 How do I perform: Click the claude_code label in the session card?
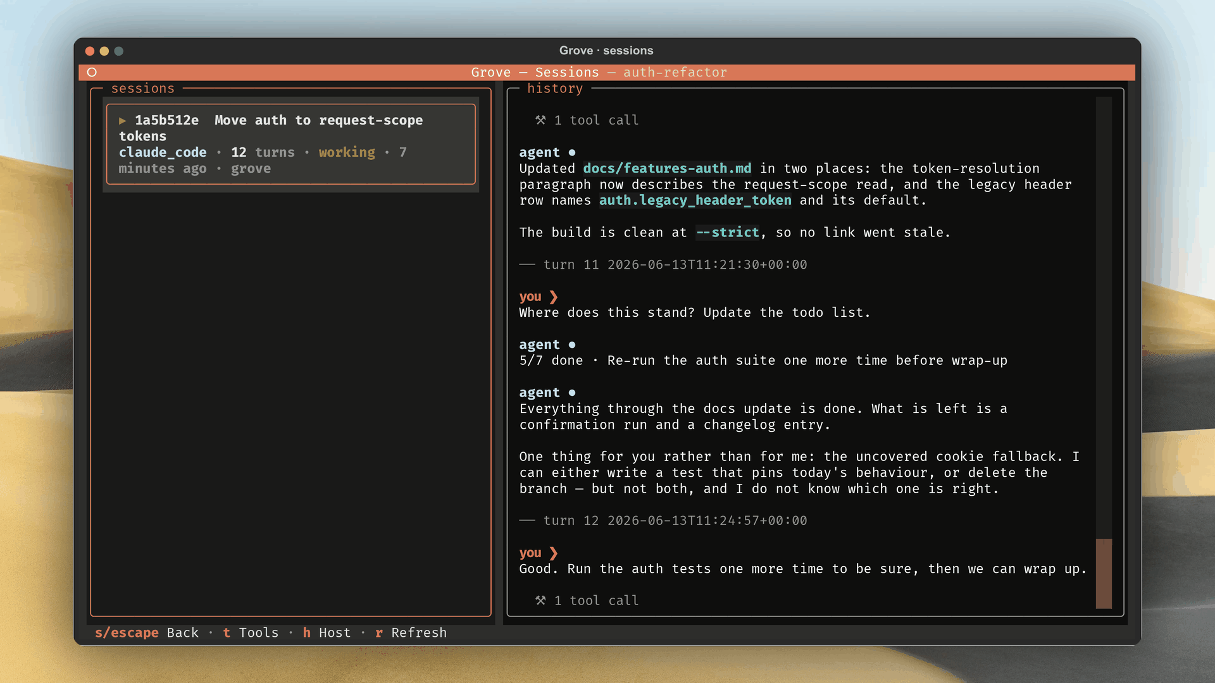pyautogui.click(x=163, y=152)
